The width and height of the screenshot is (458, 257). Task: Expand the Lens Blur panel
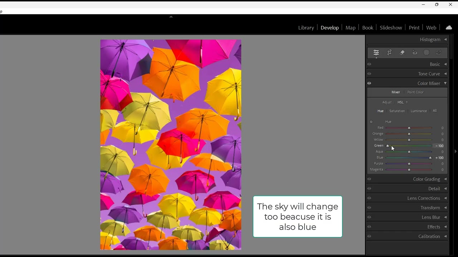tap(445, 217)
